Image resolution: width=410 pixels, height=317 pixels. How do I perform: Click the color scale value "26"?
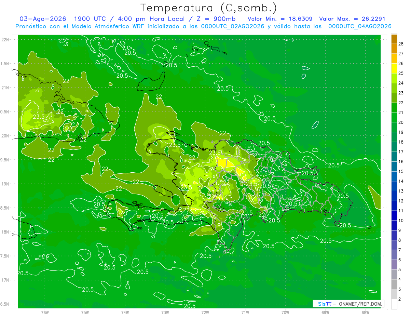click(401, 63)
